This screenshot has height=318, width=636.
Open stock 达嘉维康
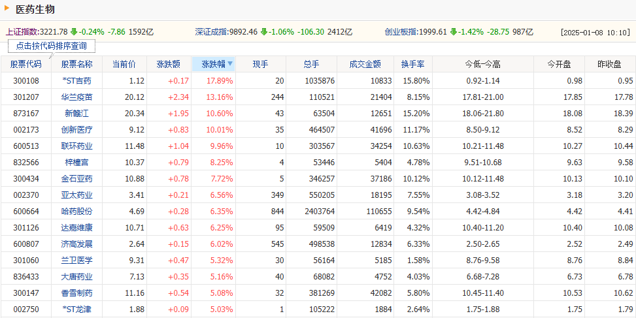click(x=77, y=228)
